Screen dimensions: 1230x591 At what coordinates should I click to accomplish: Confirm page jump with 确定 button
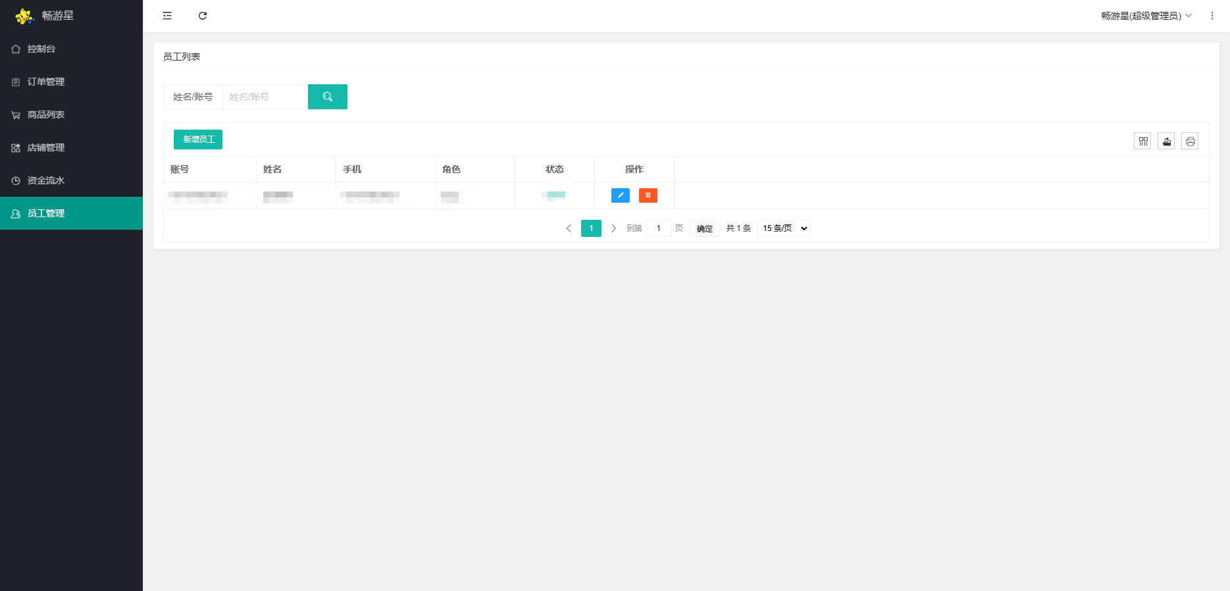click(x=705, y=228)
